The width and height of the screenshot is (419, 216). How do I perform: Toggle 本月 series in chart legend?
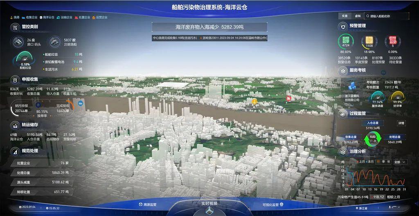tap(369, 162)
